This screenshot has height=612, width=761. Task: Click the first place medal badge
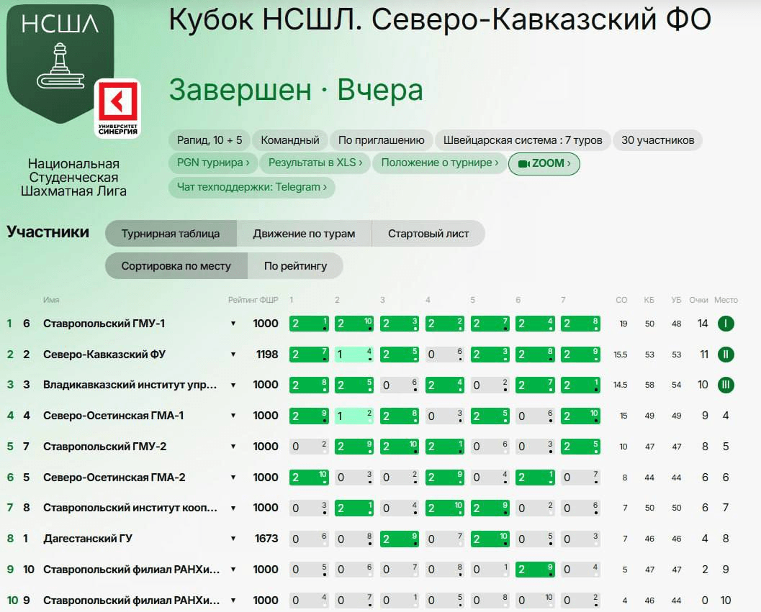point(726,324)
